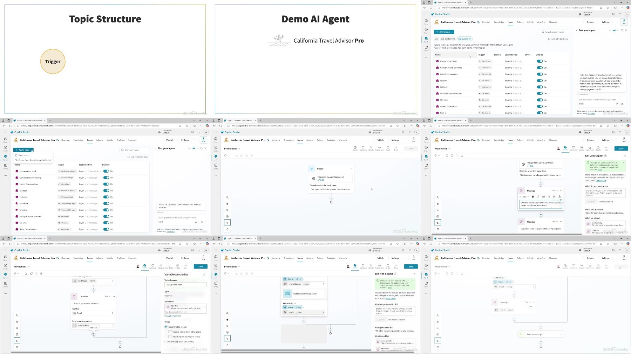Image resolution: width=631 pixels, height=354 pixels.
Task: Select the Global (any topic can access) radio button
Action: click(166, 341)
